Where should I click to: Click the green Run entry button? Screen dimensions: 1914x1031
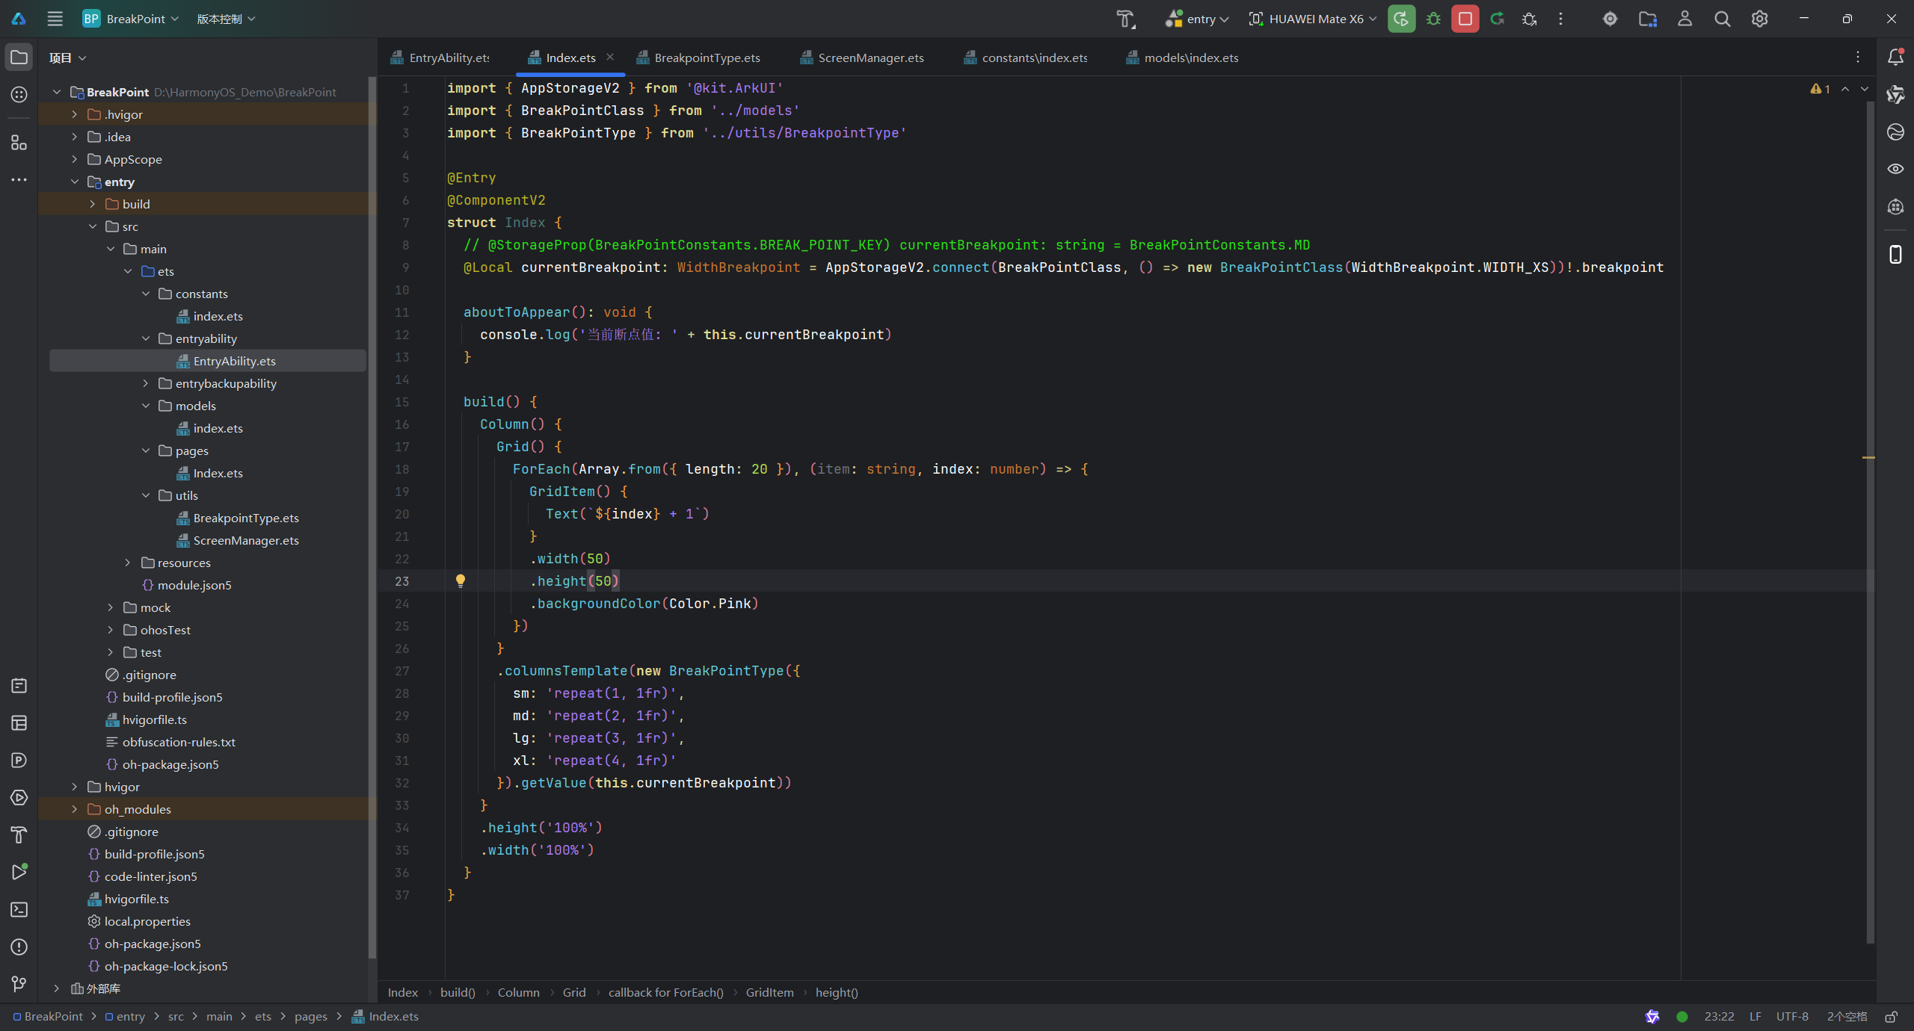click(x=1401, y=19)
